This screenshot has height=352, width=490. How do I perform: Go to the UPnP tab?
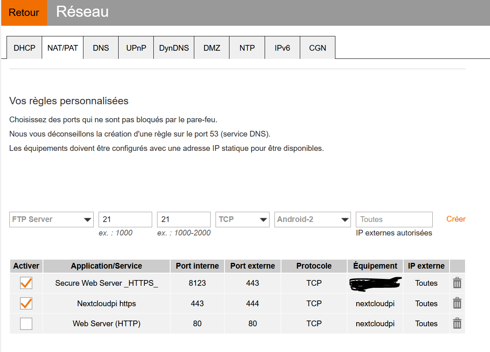[x=136, y=48]
